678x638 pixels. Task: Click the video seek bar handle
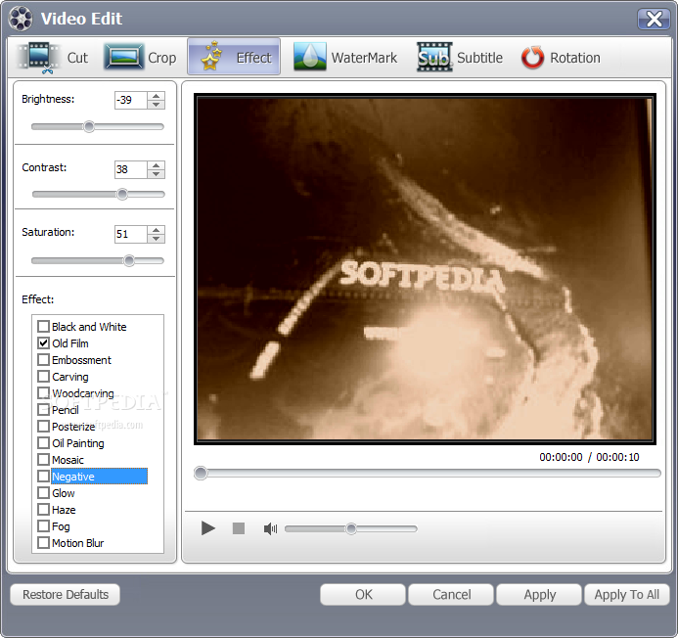[201, 473]
